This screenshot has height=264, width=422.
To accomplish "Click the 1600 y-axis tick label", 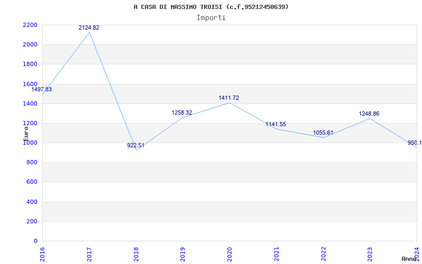I will (x=30, y=84).
